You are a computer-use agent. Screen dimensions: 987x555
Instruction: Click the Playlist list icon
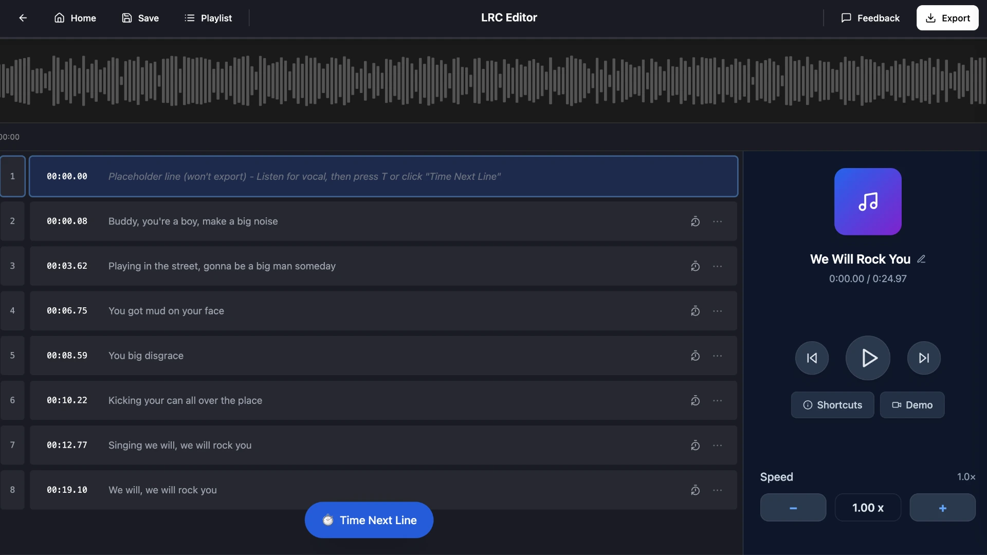190,17
